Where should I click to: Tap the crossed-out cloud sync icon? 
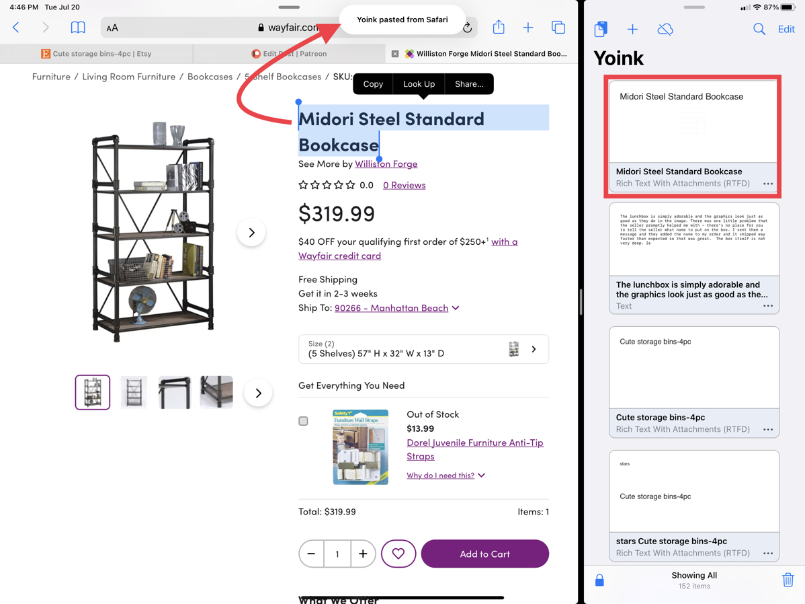665,29
